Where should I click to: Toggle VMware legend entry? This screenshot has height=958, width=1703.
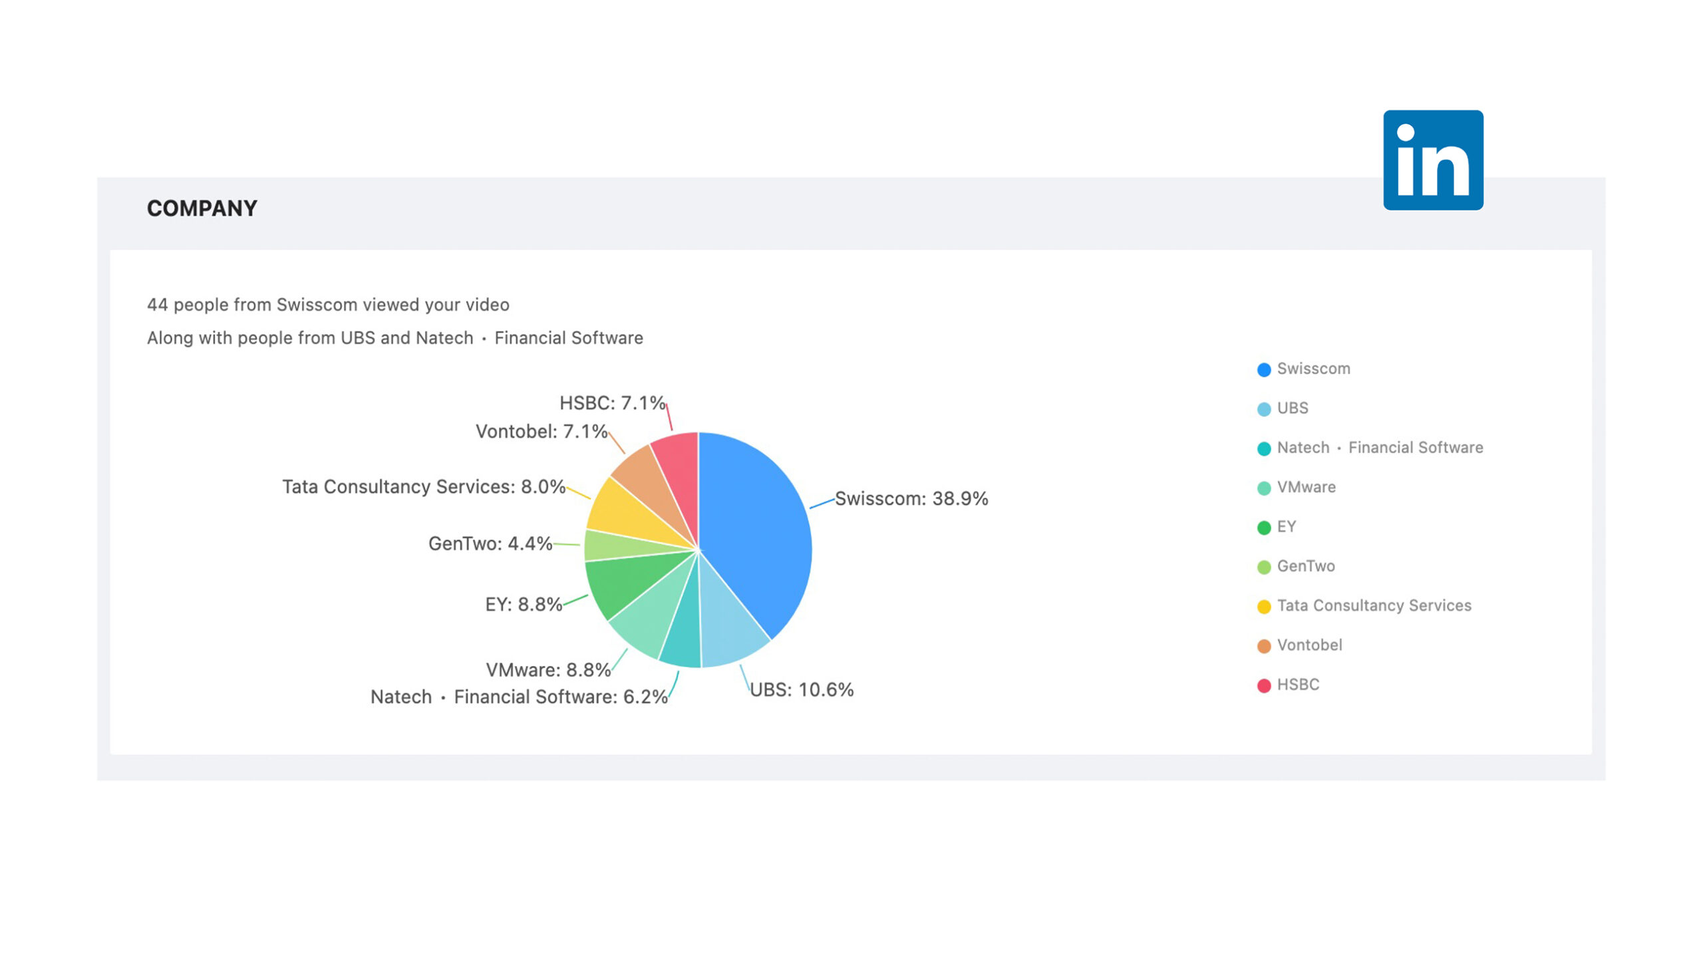coord(1297,487)
